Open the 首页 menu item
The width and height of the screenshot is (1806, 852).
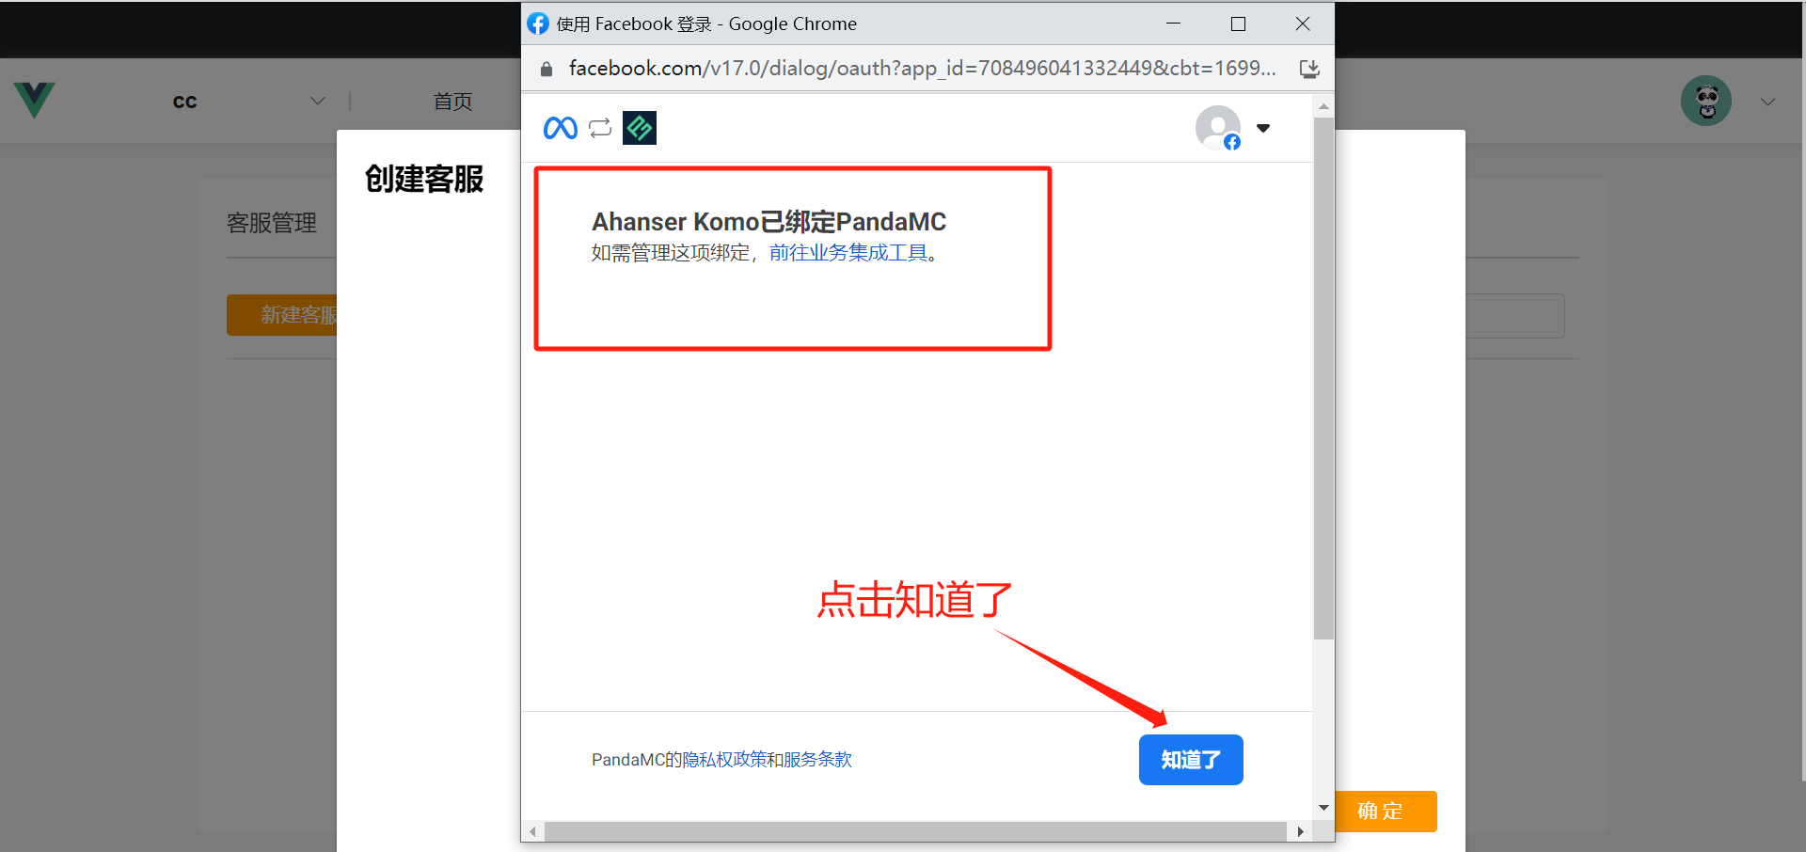tap(452, 102)
